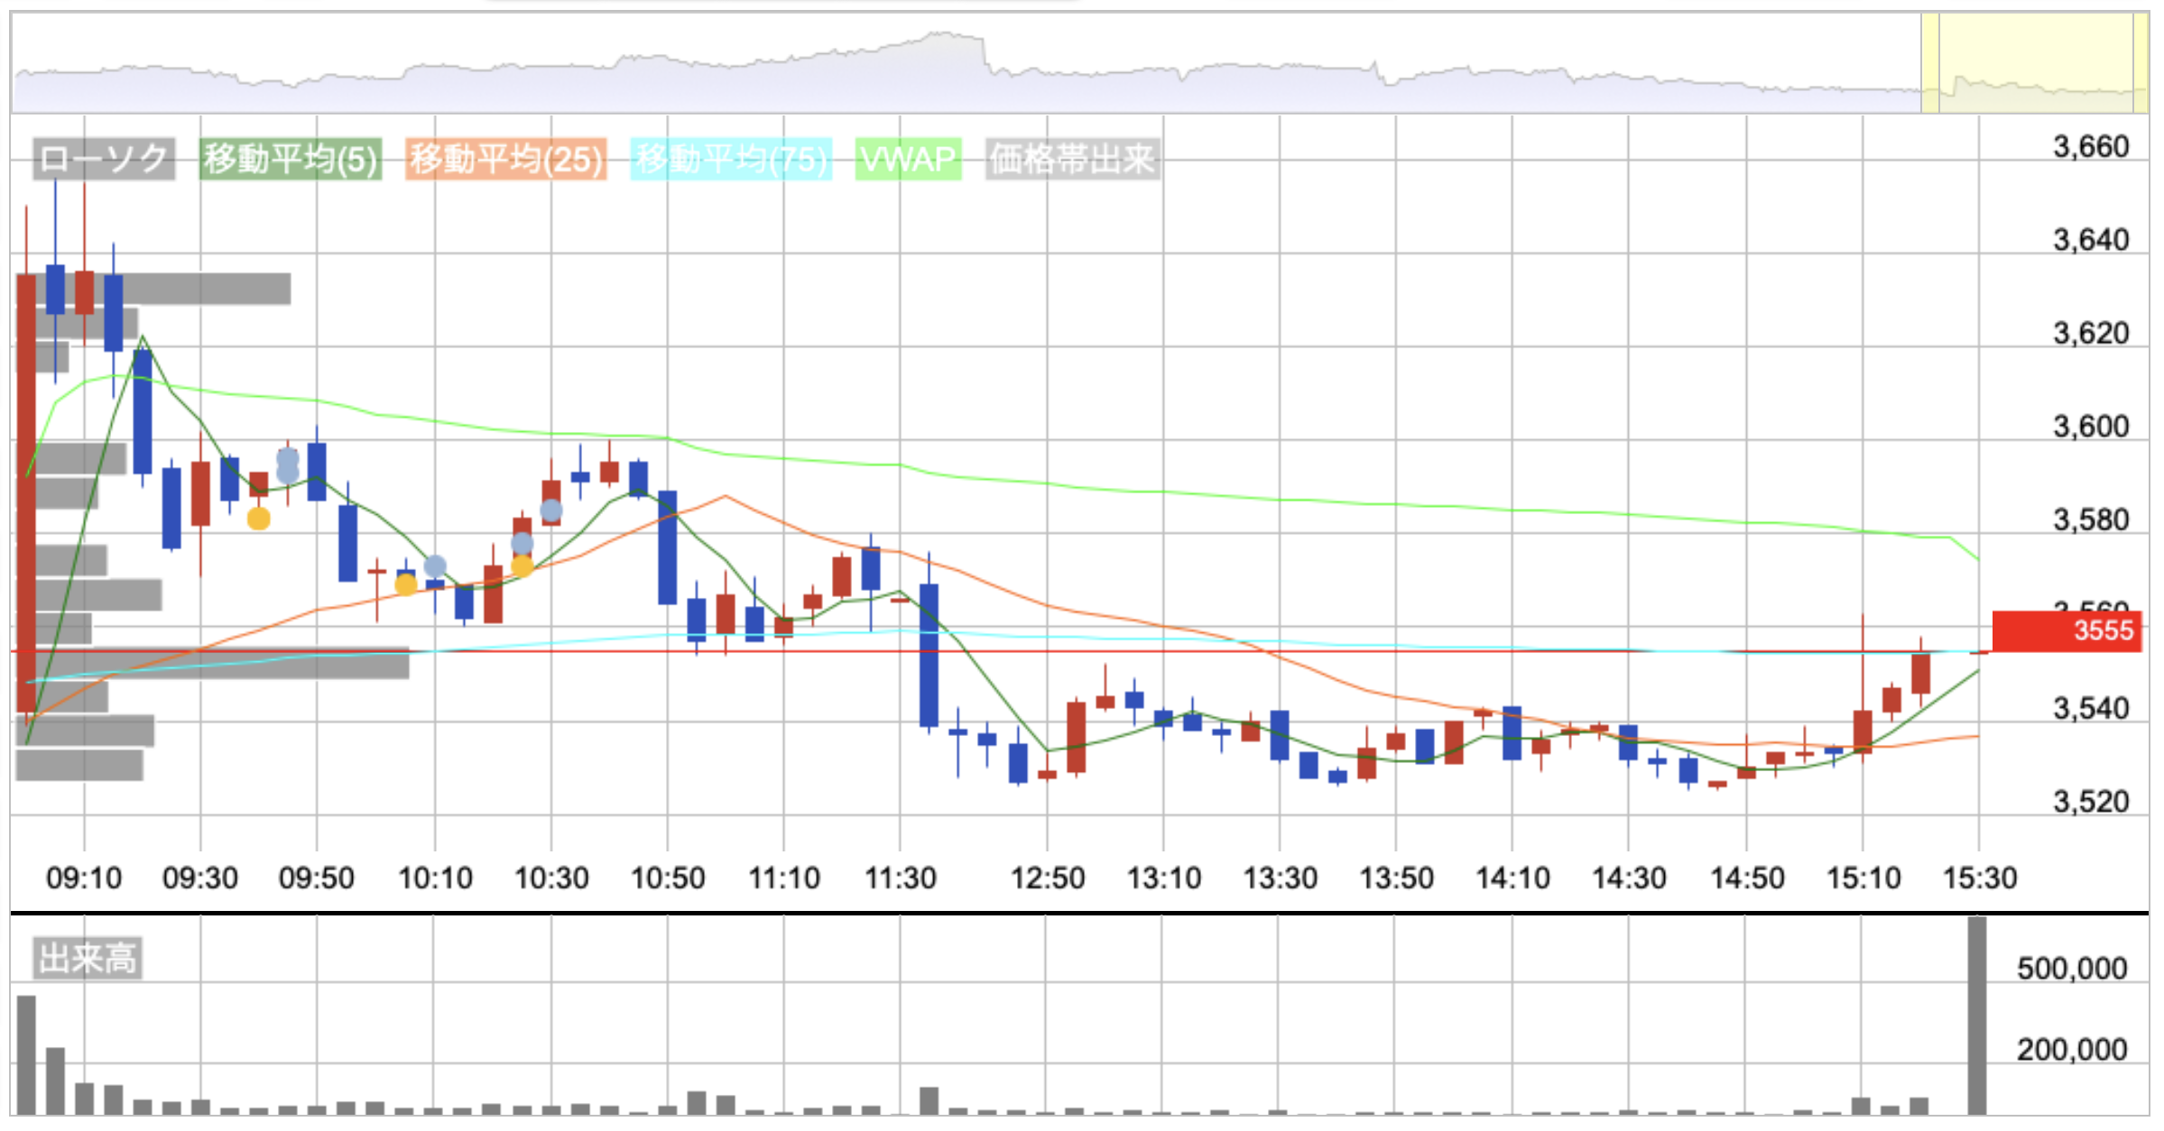This screenshot has height=1131, width=2164.
Task: Click the 3,540 price axis label
Action: point(2091,709)
